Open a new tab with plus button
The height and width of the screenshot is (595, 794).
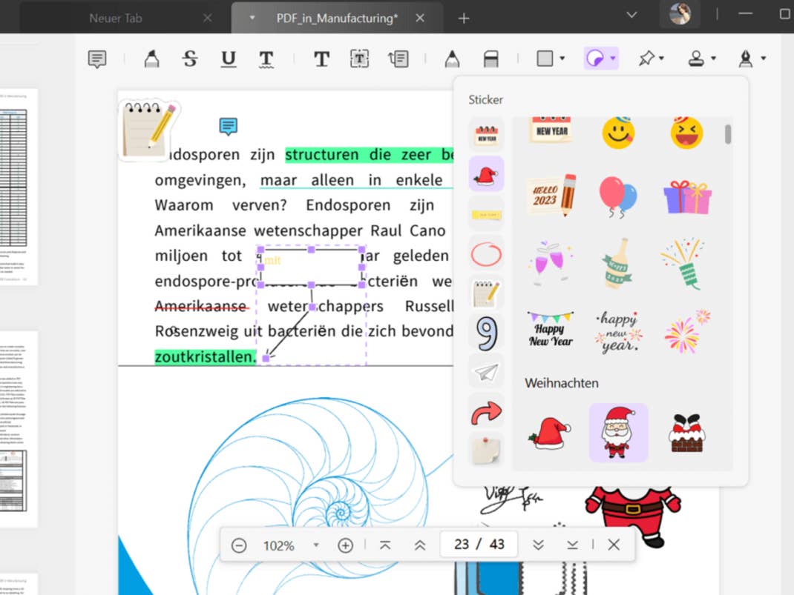click(x=464, y=18)
